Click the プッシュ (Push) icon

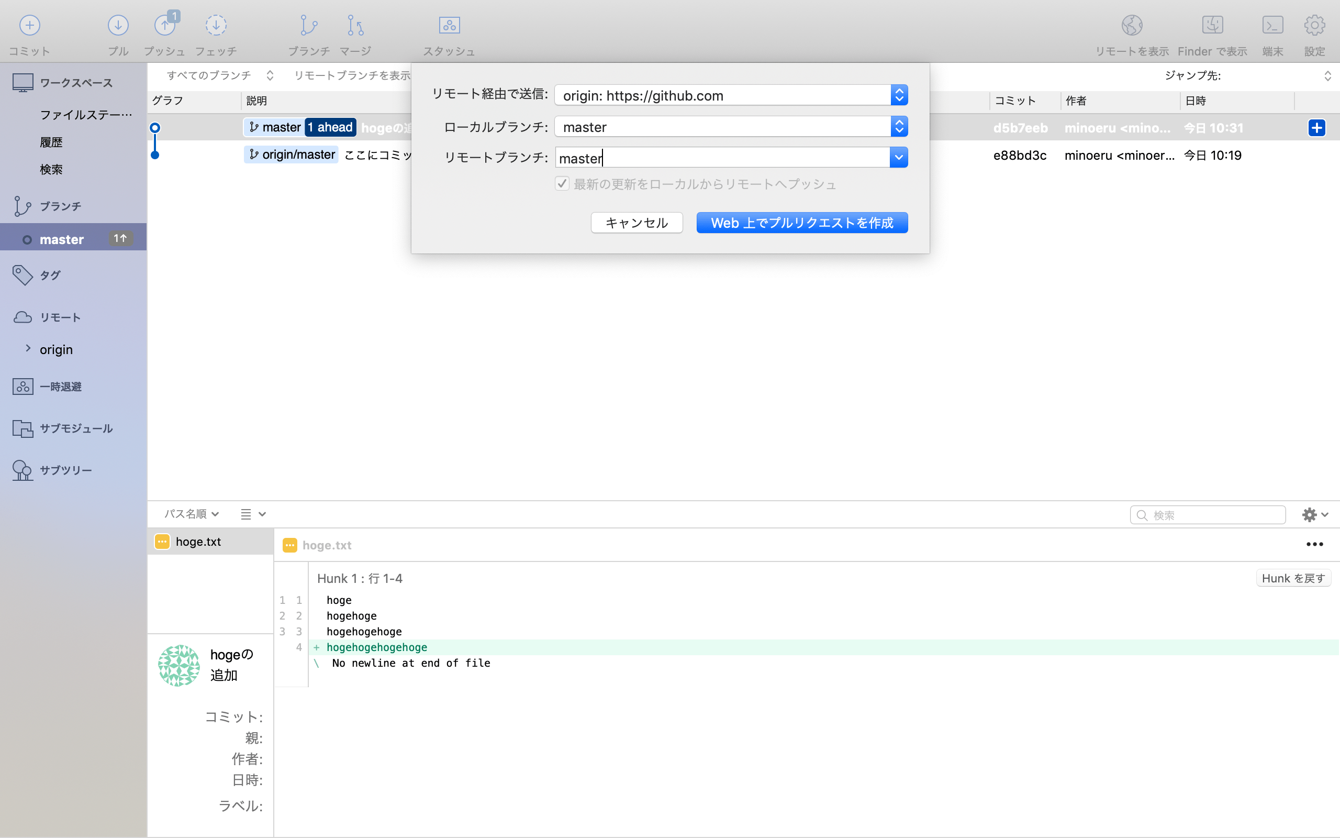(x=164, y=26)
